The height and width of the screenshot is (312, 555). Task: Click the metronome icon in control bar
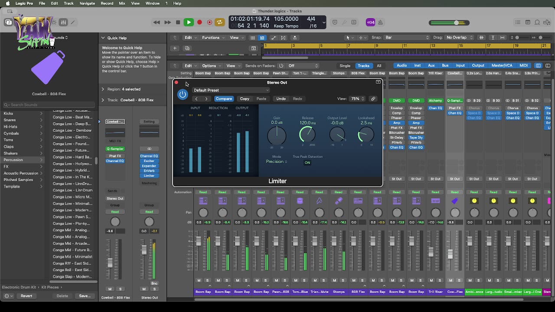pyautogui.click(x=380, y=23)
